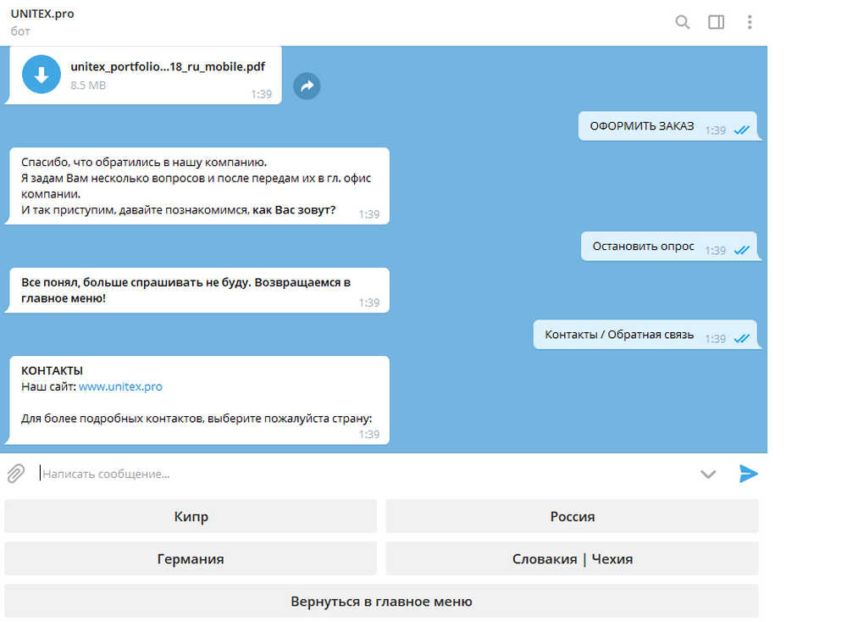Type in the message input field

[x=364, y=475]
